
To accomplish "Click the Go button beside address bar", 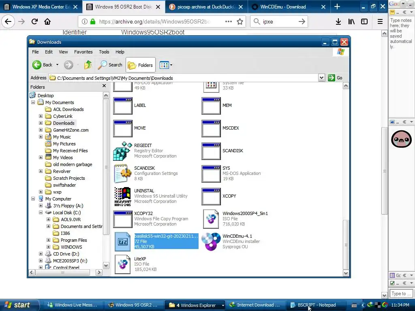I will 335,78.
